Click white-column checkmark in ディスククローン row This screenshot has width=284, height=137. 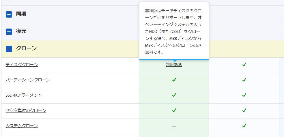coord(244,64)
